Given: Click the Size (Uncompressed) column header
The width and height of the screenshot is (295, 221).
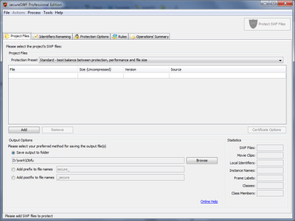Looking at the screenshot, I should [101, 69].
